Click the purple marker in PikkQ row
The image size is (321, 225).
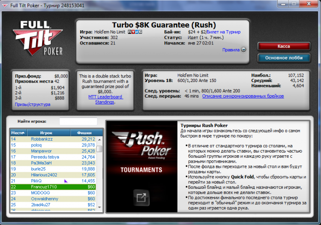(x=66, y=181)
